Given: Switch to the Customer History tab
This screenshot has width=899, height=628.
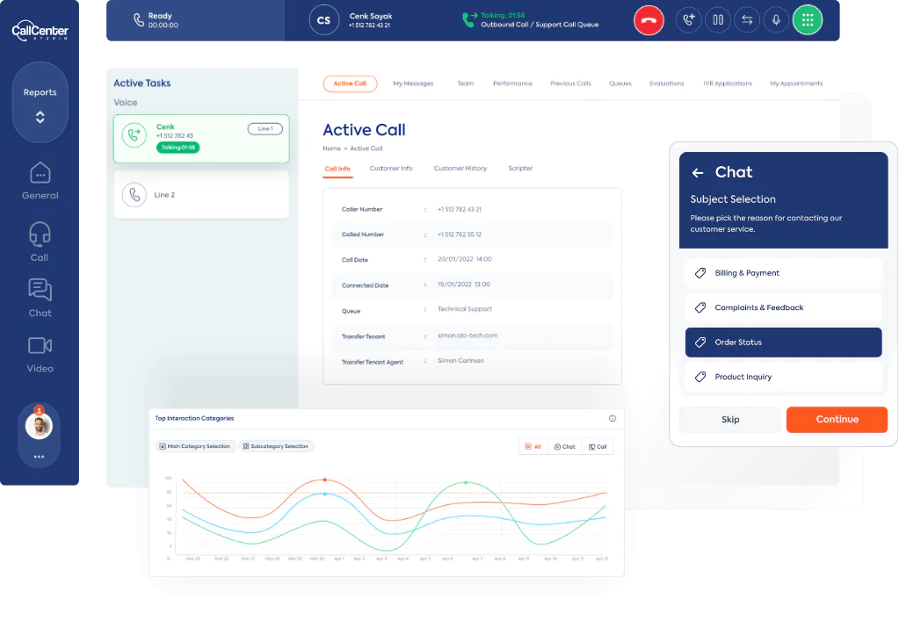Looking at the screenshot, I should pyautogui.click(x=460, y=169).
